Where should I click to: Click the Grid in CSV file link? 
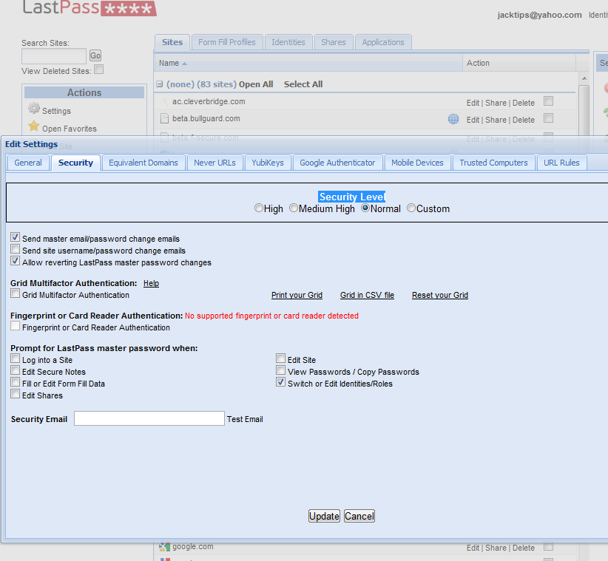[367, 295]
